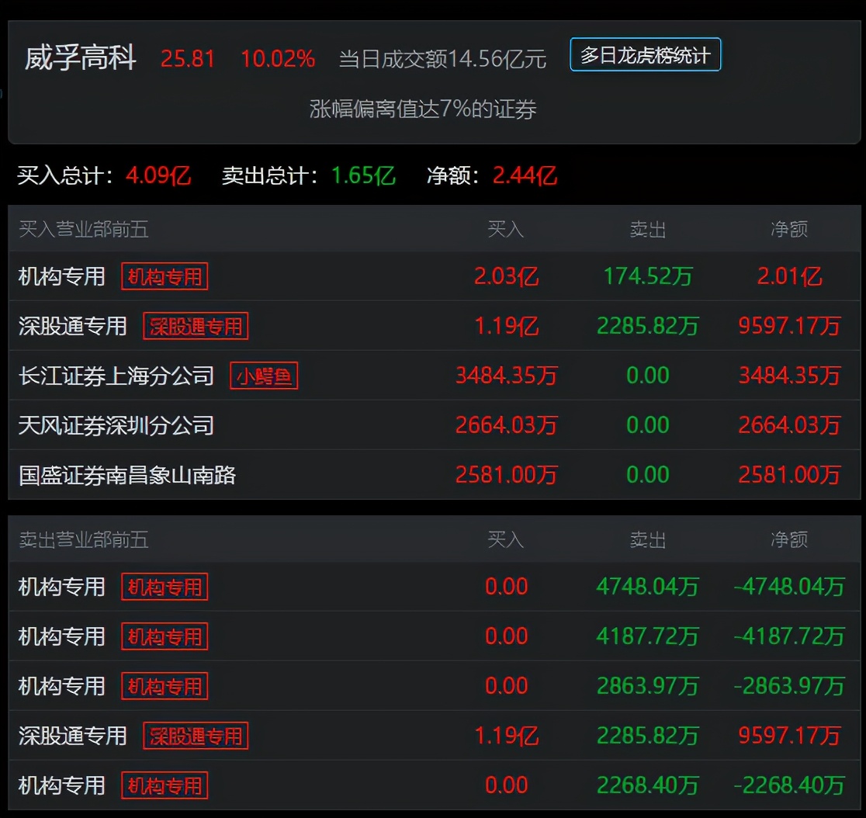
Task: Click the 小鳄鱼 tag
Action: pos(264,376)
